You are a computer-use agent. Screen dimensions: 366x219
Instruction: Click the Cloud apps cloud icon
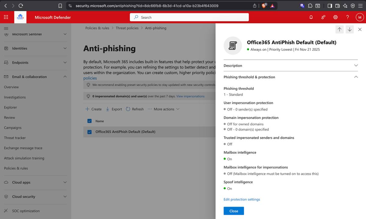(x=6, y=182)
